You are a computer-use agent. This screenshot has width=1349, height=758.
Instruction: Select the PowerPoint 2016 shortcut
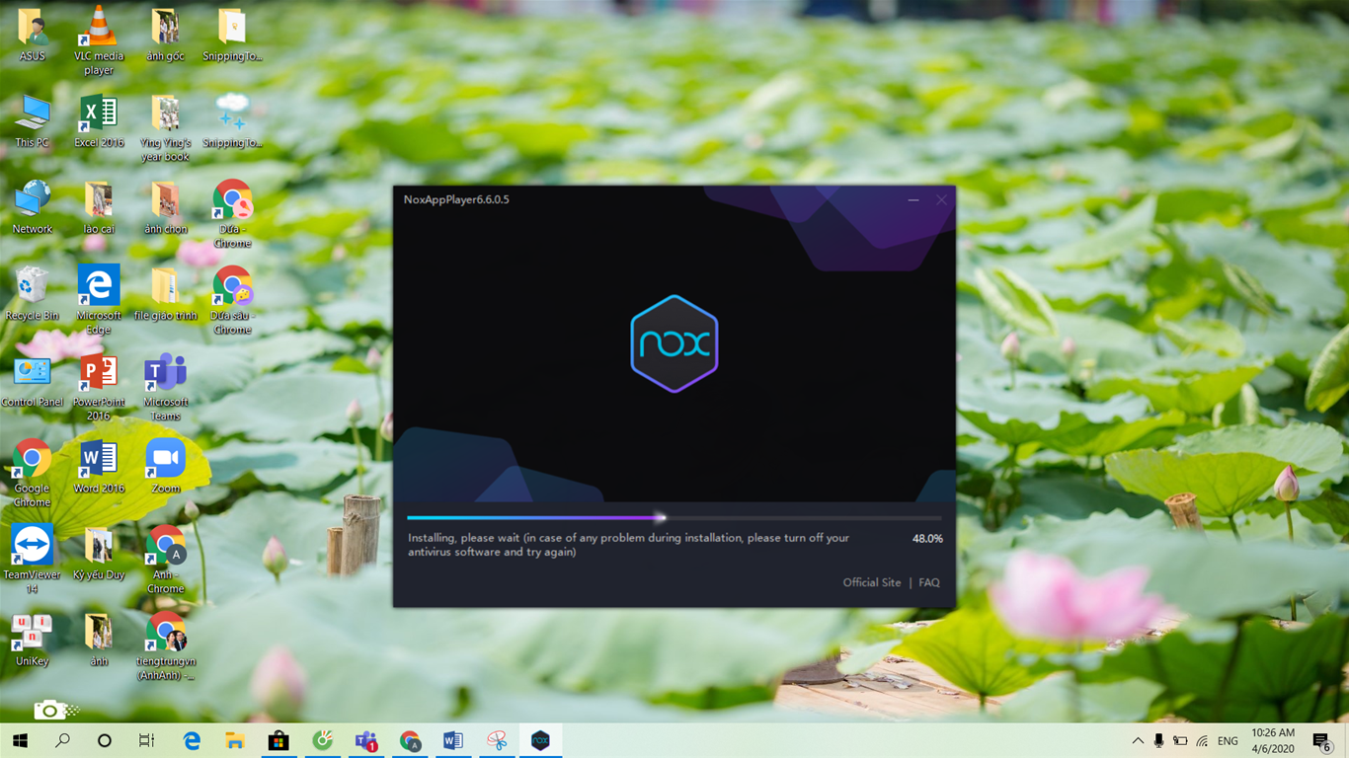99,388
